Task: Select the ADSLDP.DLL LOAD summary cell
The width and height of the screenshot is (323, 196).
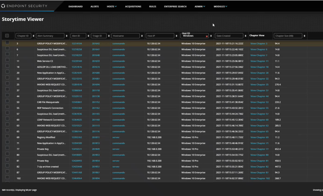Action: [x=52, y=67]
